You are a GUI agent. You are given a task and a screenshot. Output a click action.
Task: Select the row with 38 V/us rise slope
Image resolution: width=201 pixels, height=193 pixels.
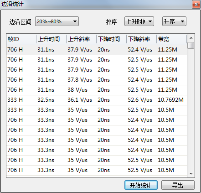pyautogui.click(x=97, y=90)
